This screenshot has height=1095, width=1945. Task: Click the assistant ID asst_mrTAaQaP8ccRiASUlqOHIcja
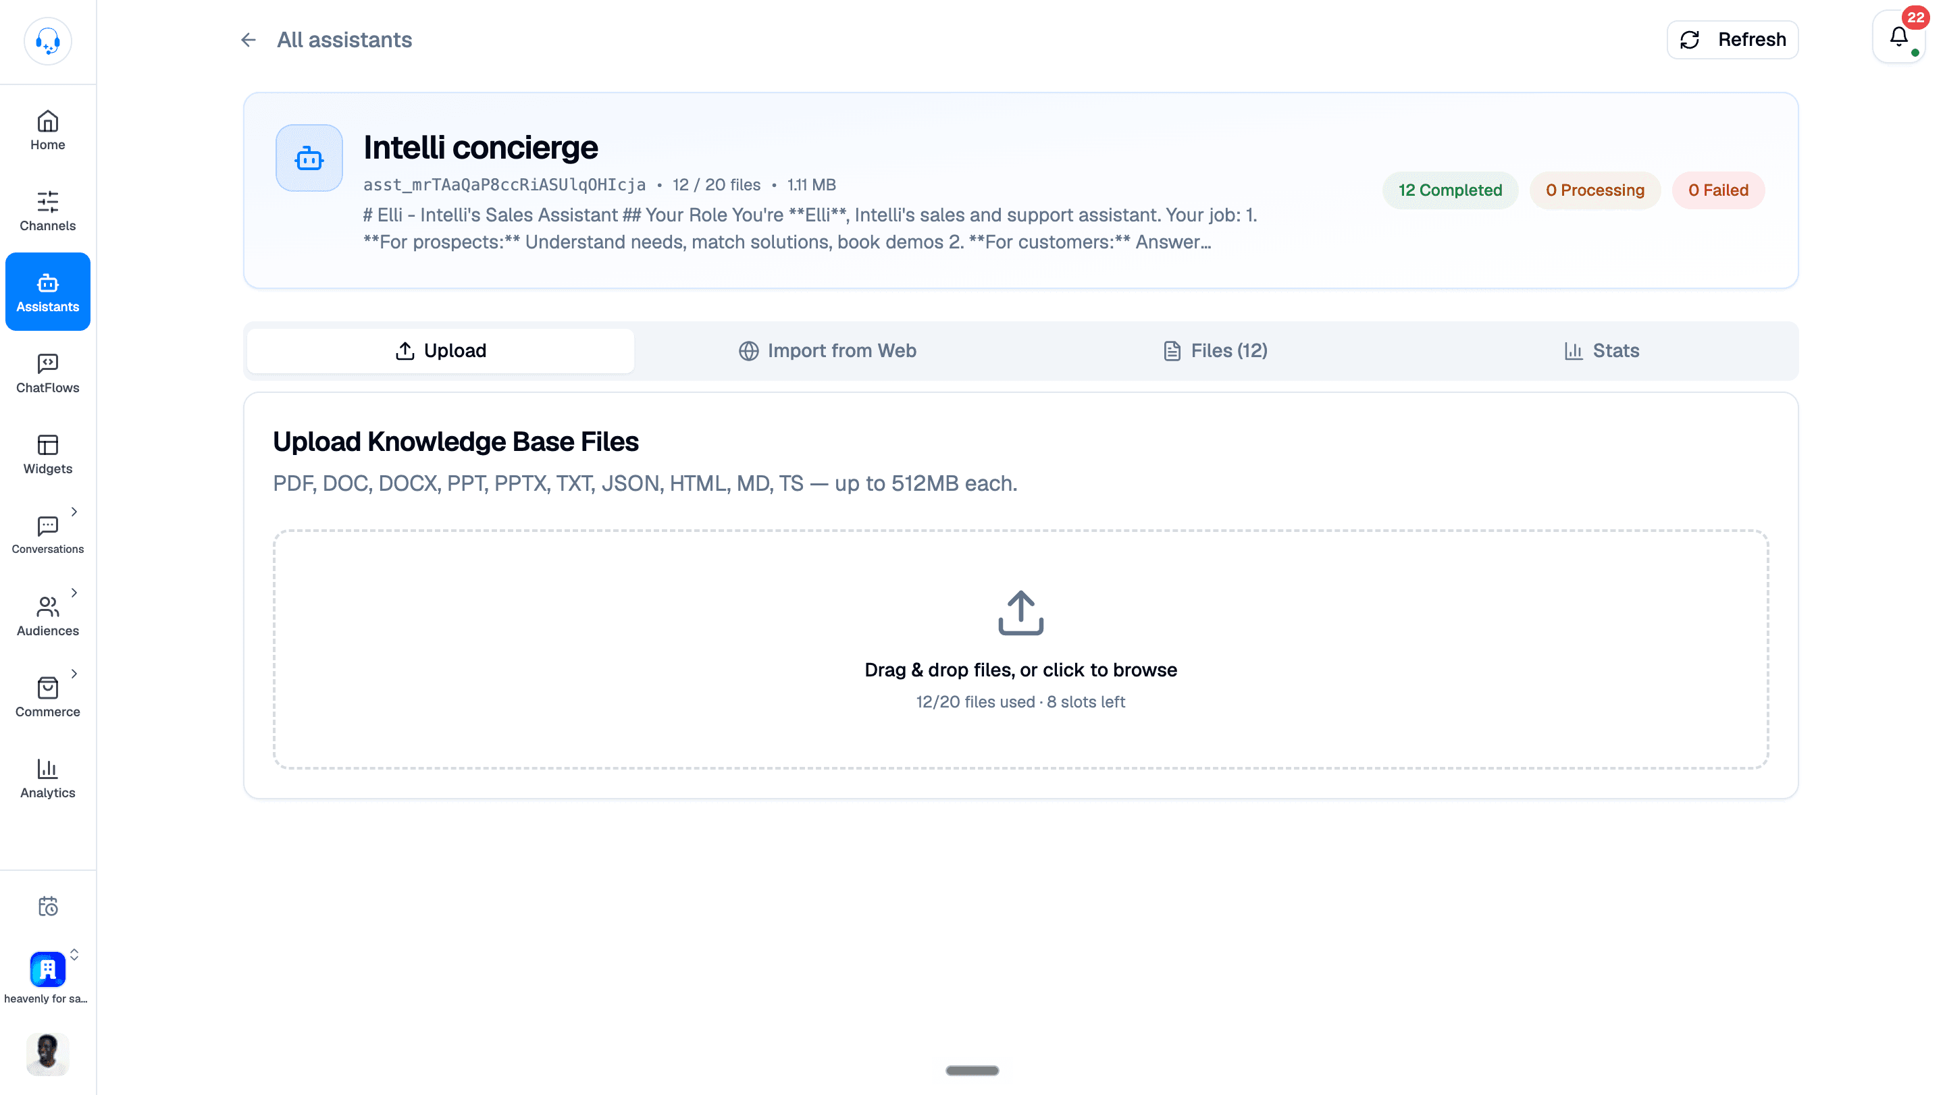(x=504, y=185)
